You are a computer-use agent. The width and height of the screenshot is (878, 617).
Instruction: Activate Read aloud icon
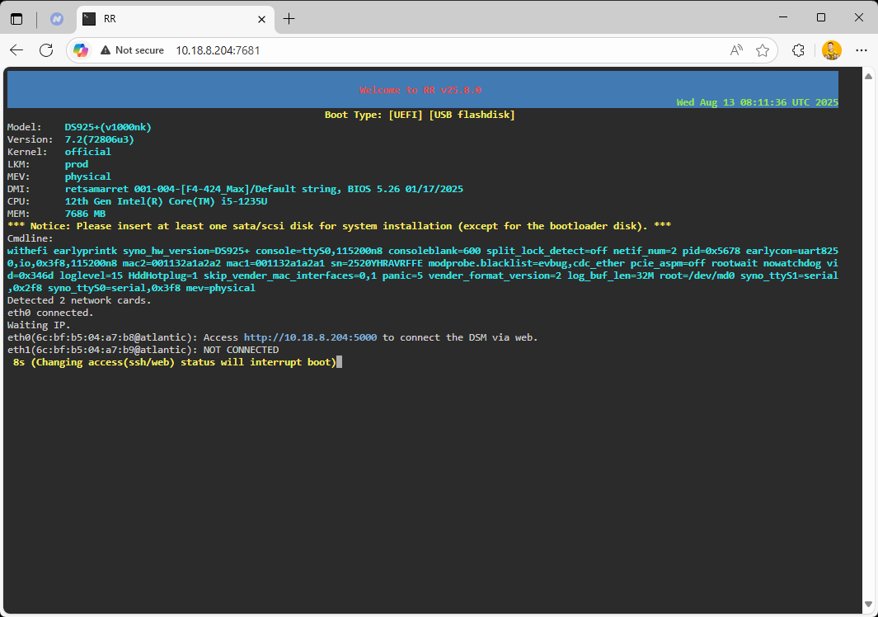coord(736,50)
